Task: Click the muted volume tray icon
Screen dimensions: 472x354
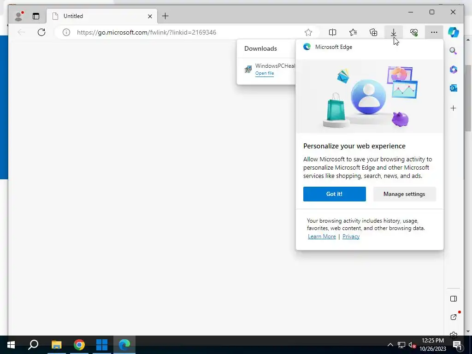Action: (x=412, y=345)
